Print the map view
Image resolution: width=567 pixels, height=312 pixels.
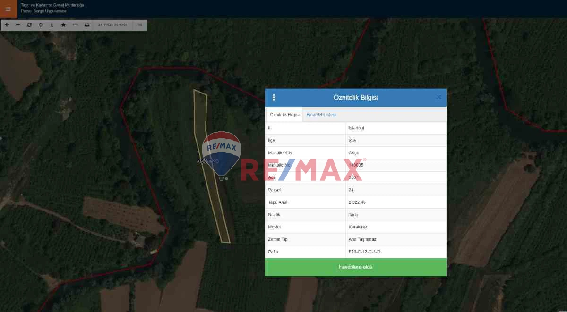[x=87, y=25]
